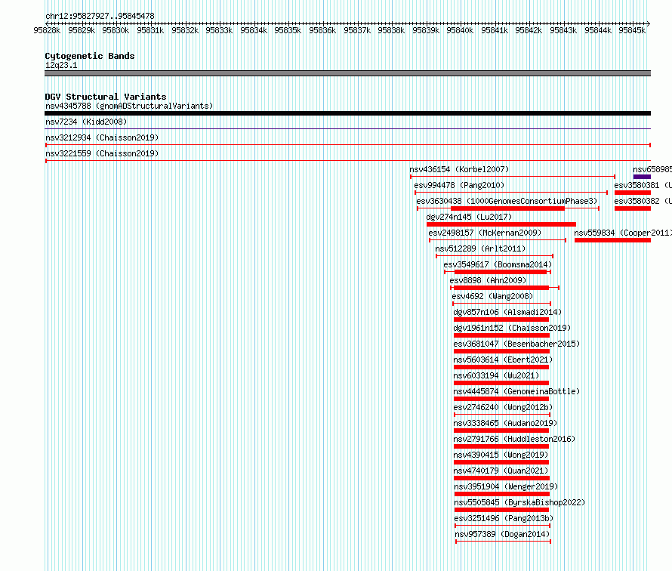The height and width of the screenshot is (571, 672).
Task: Click the 95845k ruler position
Action: click(x=632, y=30)
